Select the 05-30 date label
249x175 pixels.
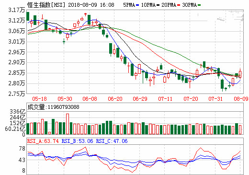(65, 99)
